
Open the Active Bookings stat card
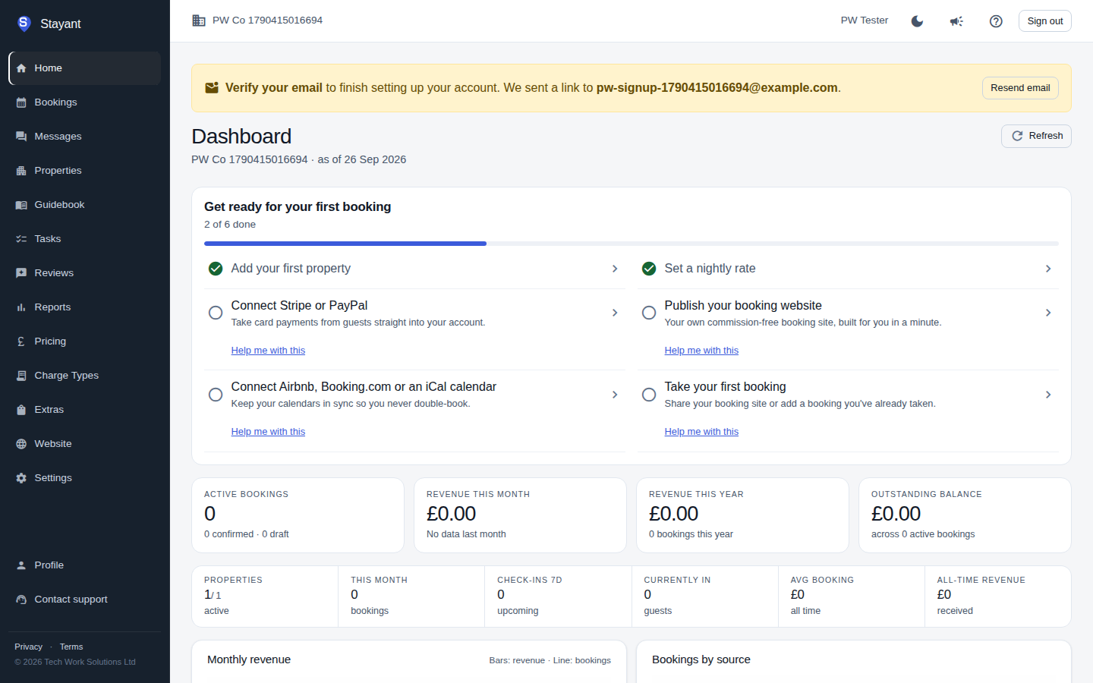pyautogui.click(x=298, y=515)
